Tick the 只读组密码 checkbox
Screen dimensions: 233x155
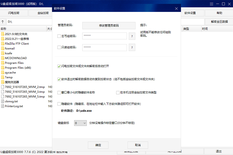pyautogui.click(x=59, y=47)
